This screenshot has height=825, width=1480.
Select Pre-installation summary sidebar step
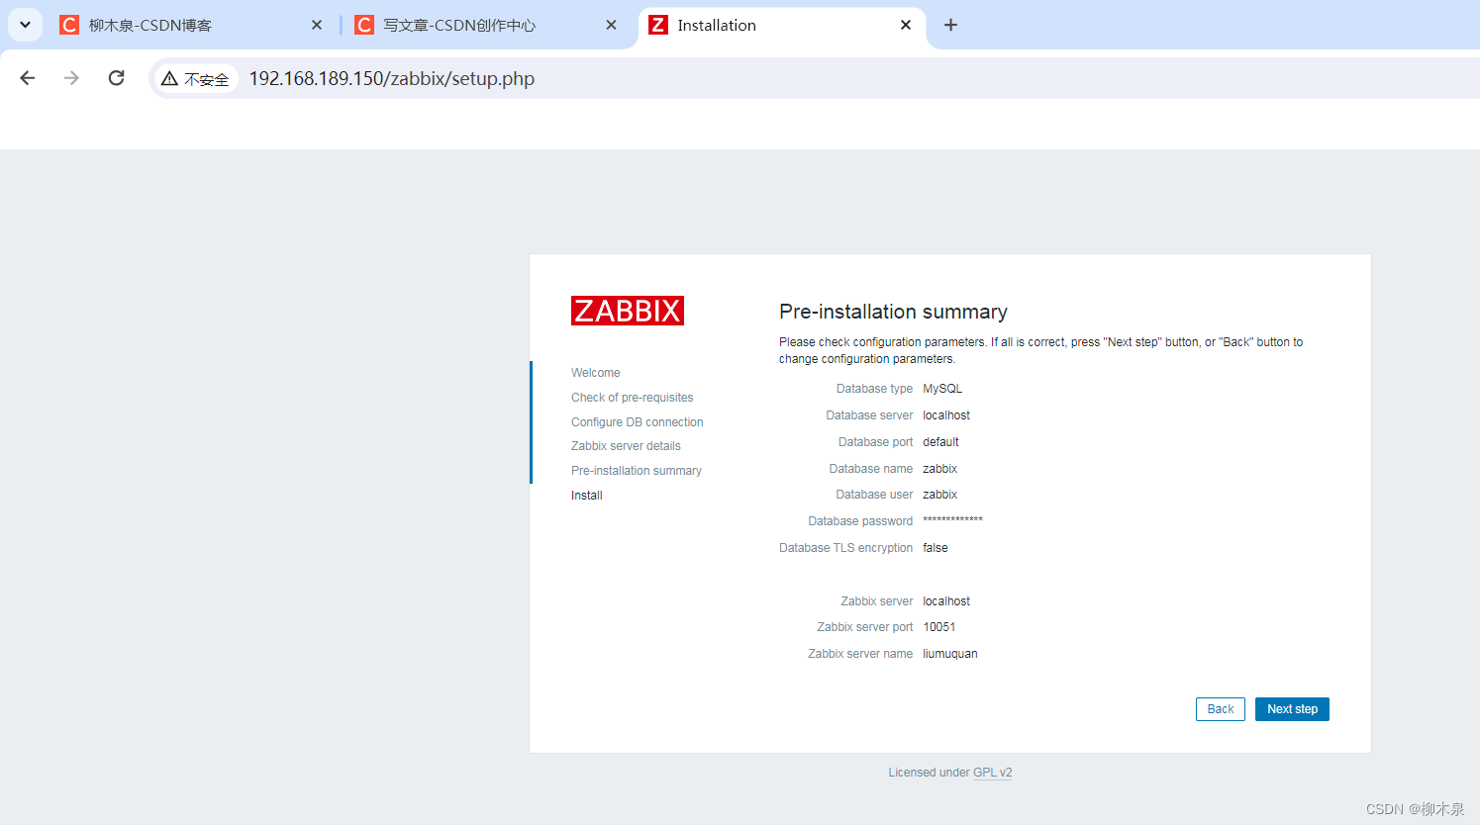[637, 471]
